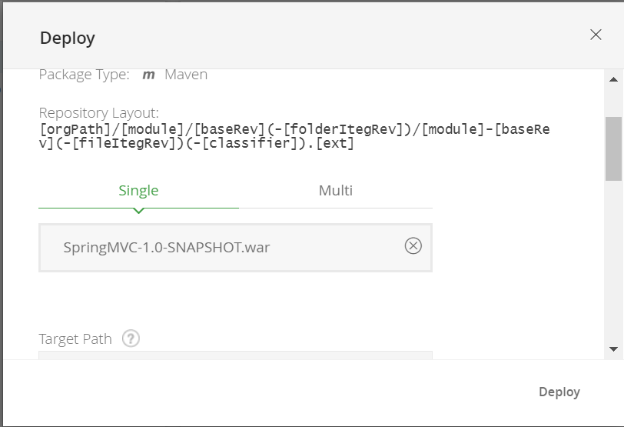Viewport: 624px width, 427px height.
Task: Click the dialog's vertical scrollbar thumb
Action: pyautogui.click(x=613, y=148)
